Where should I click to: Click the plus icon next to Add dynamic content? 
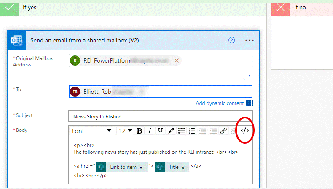(249, 103)
